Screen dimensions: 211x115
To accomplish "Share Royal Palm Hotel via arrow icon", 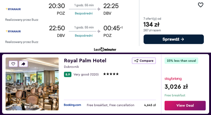I will click(23, 64).
